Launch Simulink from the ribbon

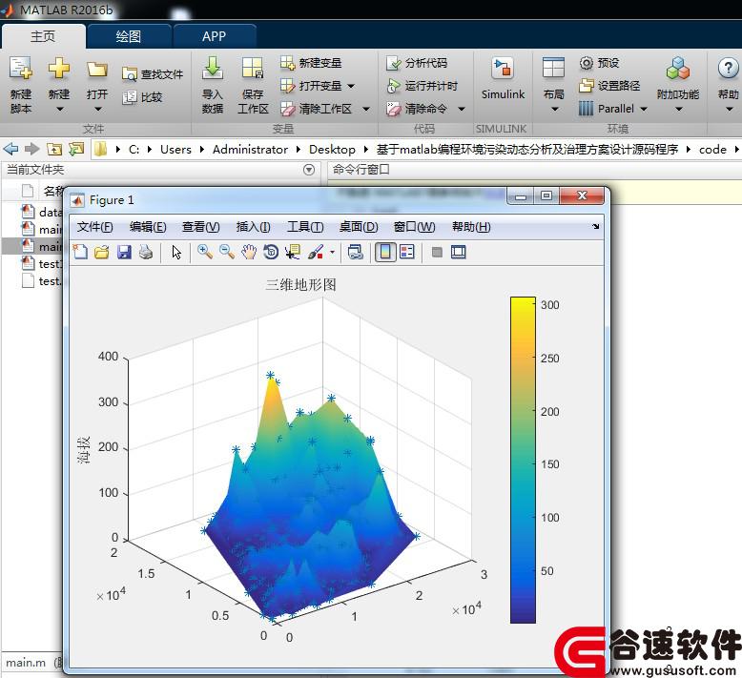click(x=503, y=78)
